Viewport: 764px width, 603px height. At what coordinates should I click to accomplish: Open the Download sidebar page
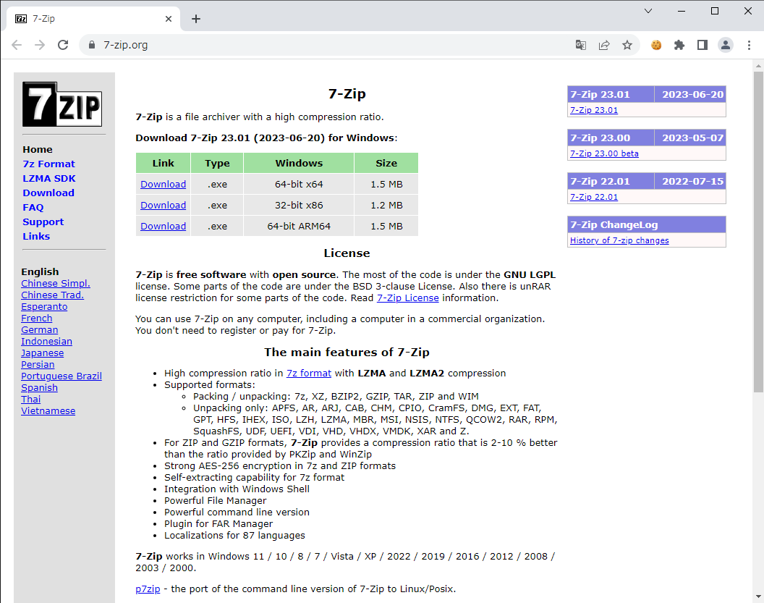(48, 193)
